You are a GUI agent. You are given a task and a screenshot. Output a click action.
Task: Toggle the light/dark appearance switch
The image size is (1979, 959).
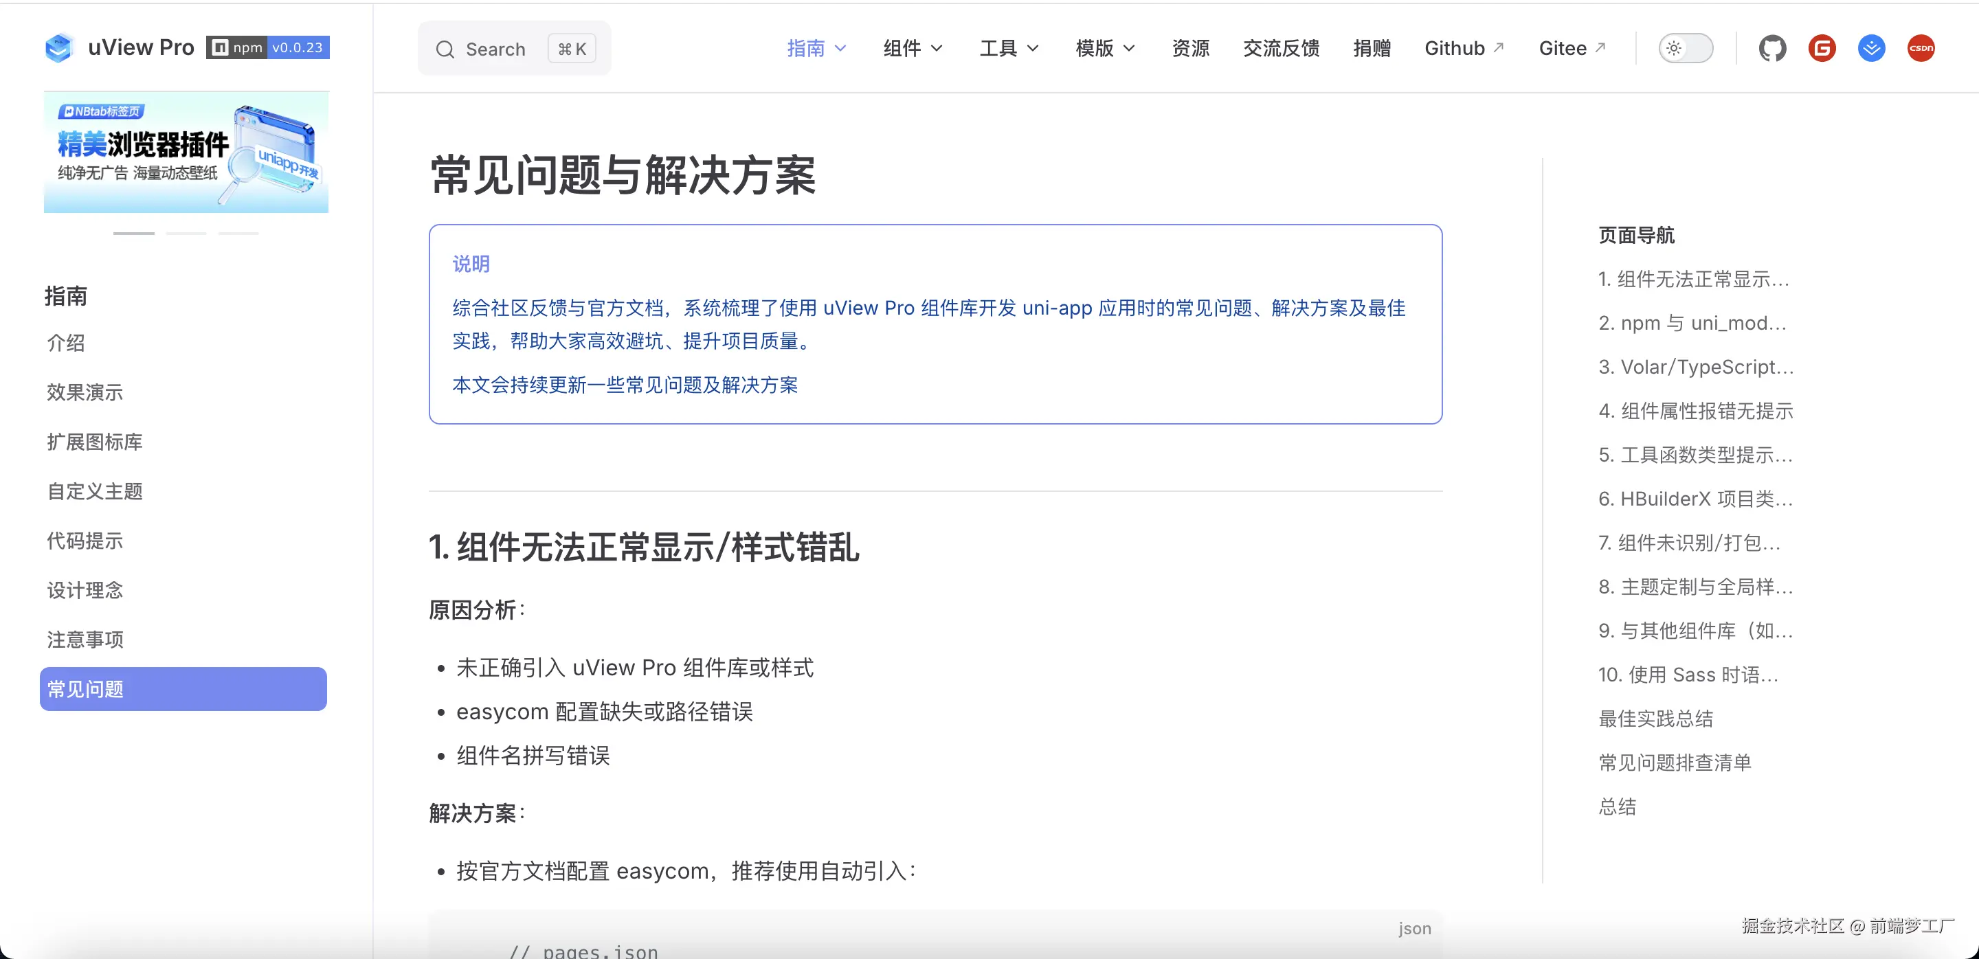(1686, 48)
